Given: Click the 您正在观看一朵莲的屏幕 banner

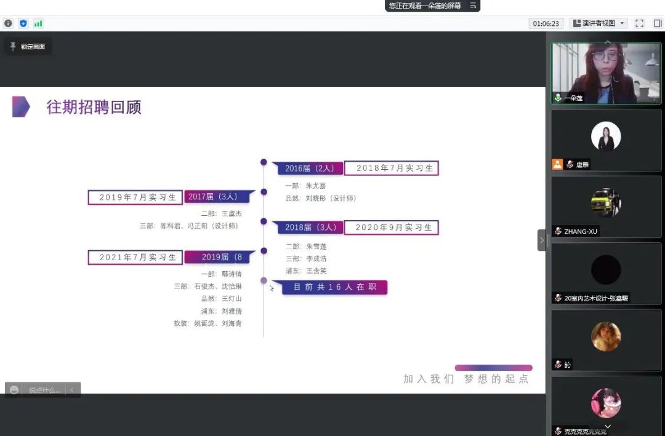Looking at the screenshot, I should tap(425, 6).
